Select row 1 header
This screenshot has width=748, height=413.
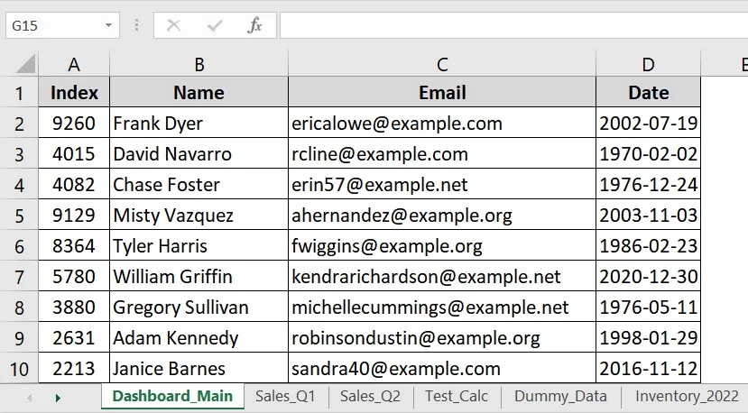19,93
